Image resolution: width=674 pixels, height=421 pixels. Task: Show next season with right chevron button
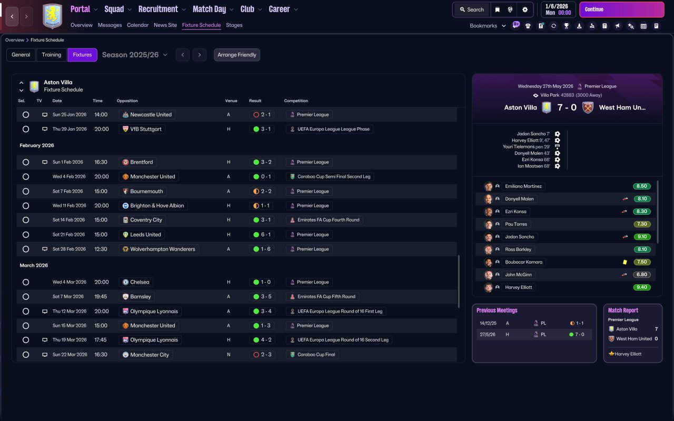point(199,55)
